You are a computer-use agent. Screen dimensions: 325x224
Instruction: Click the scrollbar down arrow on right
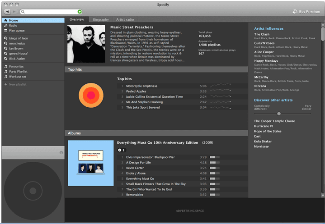coord(323,195)
